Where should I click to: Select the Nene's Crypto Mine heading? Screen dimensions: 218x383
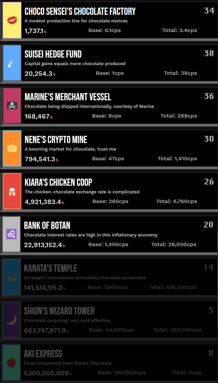pos(56,140)
